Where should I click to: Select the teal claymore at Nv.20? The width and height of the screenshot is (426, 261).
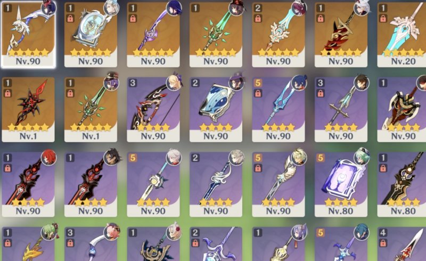(402, 34)
